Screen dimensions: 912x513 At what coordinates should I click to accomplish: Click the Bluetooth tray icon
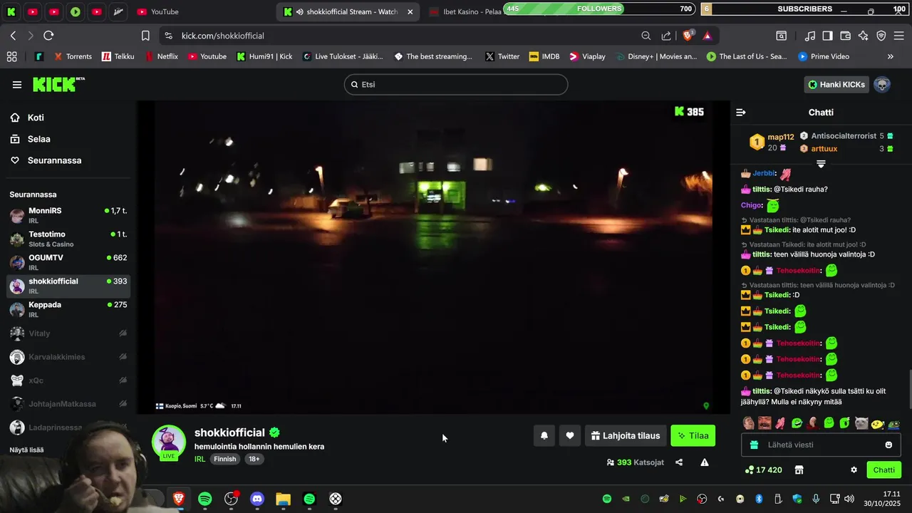(759, 499)
